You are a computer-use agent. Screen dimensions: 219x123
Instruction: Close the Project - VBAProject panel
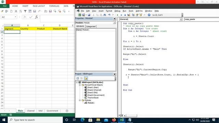pyautogui.click(x=115, y=74)
